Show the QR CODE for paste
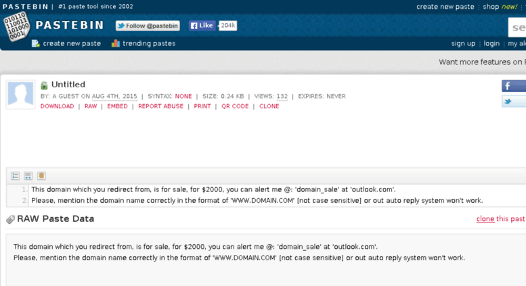The image size is (526, 286). [235, 106]
